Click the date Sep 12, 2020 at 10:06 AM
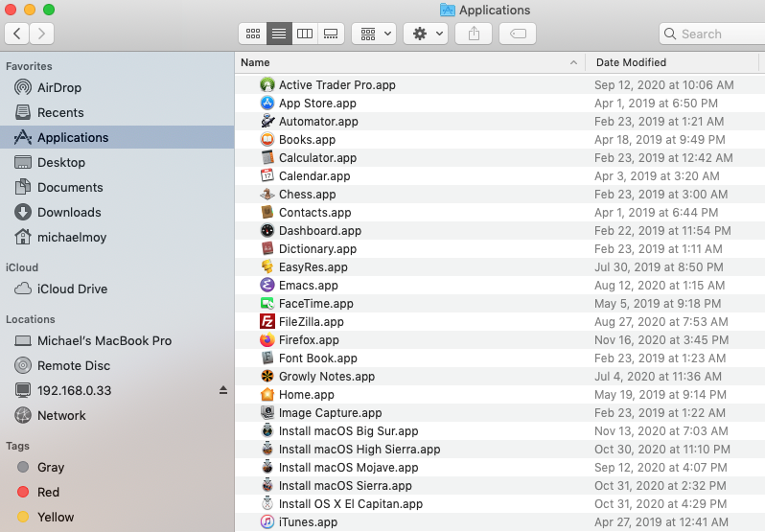The height and width of the screenshot is (532, 765). coord(663,85)
